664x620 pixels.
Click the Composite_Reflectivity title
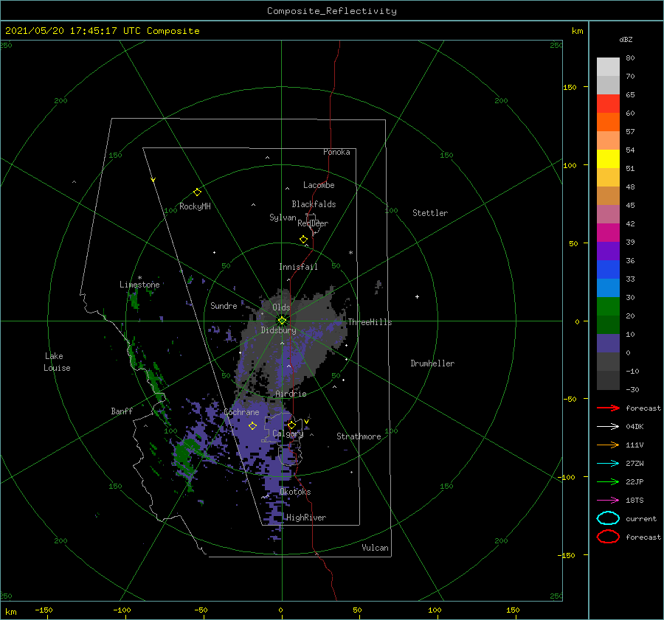click(x=332, y=11)
